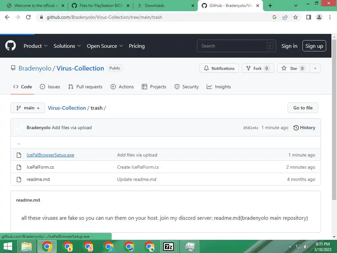Expand the Solutions menu
Image resolution: width=337 pixels, height=253 pixels.
tap(67, 46)
